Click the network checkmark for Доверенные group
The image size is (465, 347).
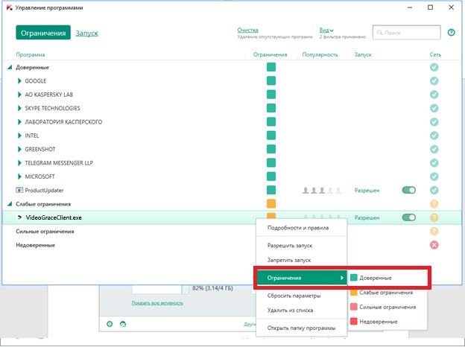coord(434,67)
